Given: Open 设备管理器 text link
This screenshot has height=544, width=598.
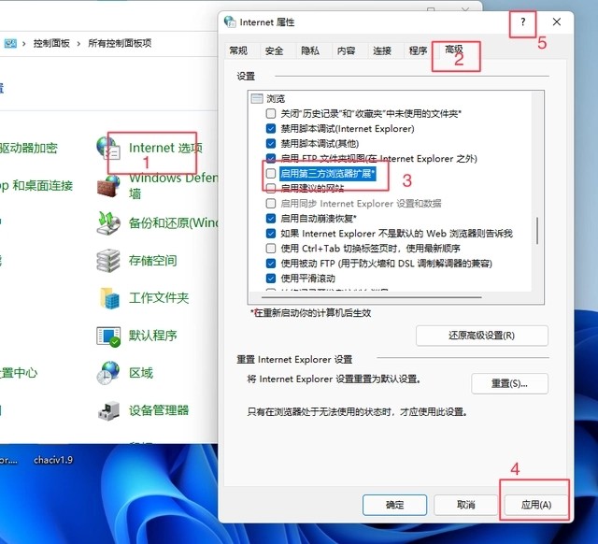Looking at the screenshot, I should pos(159,410).
